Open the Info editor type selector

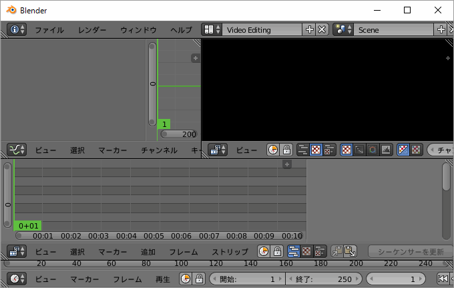click(17, 29)
